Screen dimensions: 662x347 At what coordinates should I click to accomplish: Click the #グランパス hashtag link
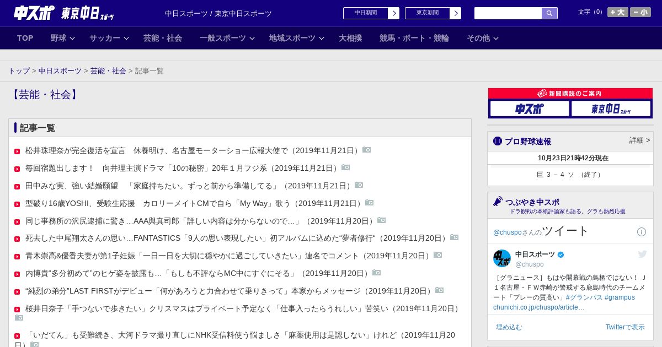coord(584,297)
